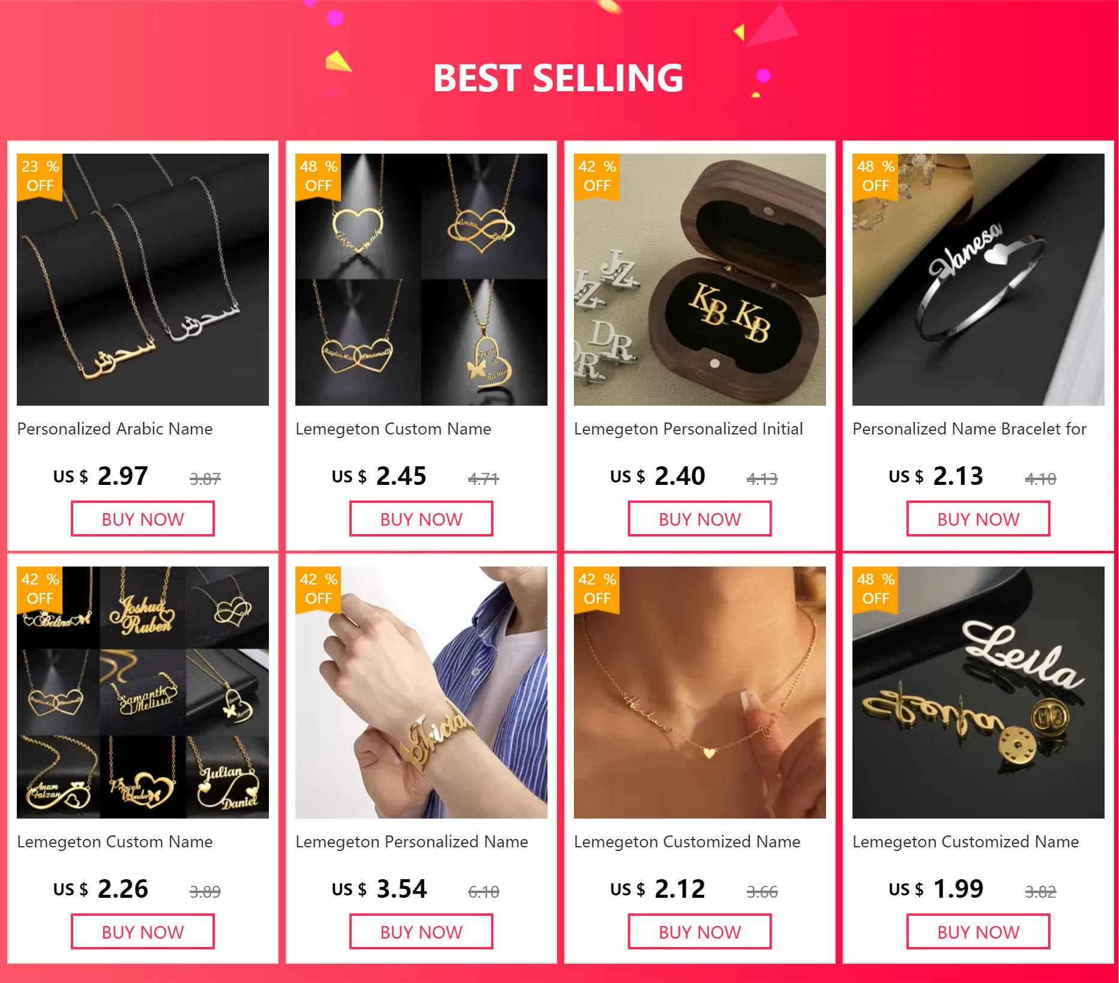Image resolution: width=1119 pixels, height=983 pixels.
Task: Open the Arabic name necklace product image
Action: pos(143,280)
